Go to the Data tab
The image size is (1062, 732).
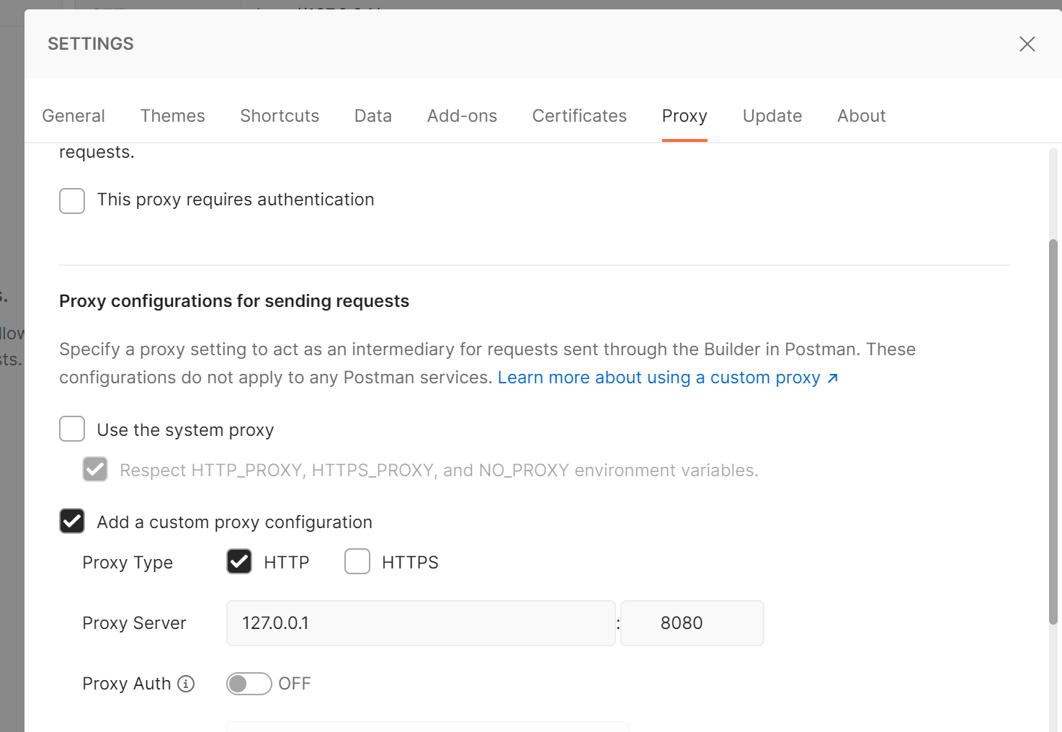click(x=373, y=116)
